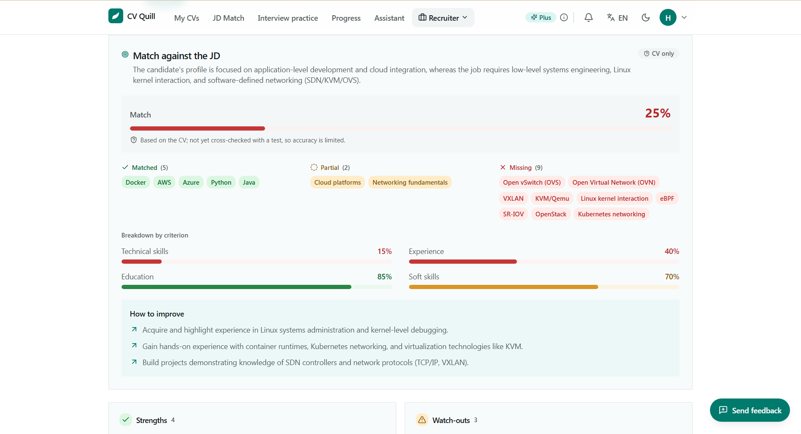
Task: Click the Matched checkmark icon
Action: tap(125, 167)
